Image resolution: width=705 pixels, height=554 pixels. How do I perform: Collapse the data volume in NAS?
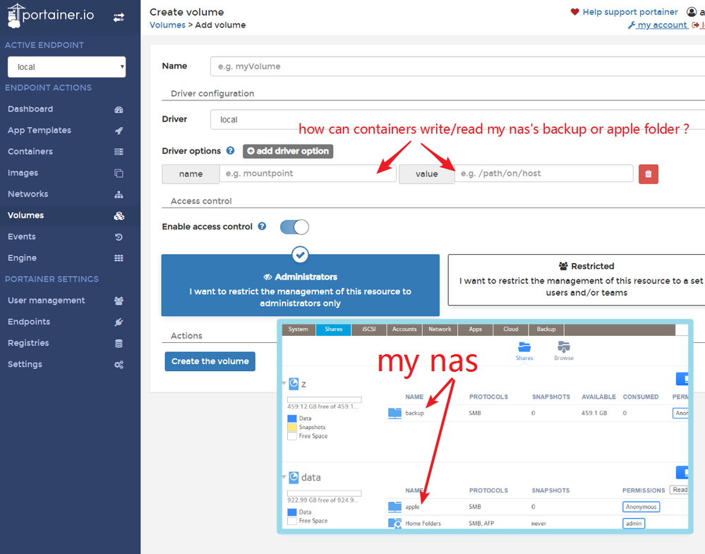point(284,476)
